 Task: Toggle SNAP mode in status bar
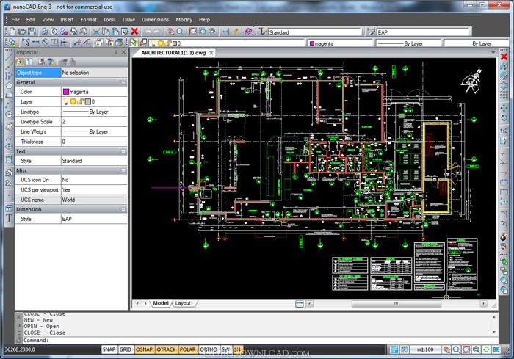pyautogui.click(x=109, y=349)
